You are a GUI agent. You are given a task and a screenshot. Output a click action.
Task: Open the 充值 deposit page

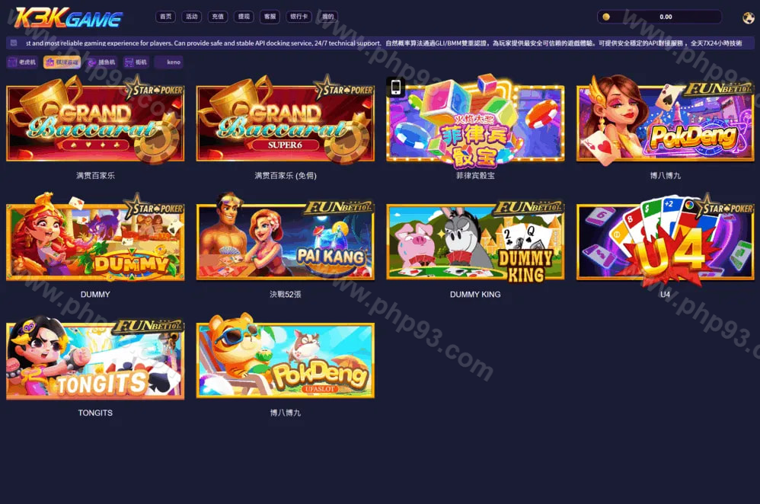coord(218,17)
